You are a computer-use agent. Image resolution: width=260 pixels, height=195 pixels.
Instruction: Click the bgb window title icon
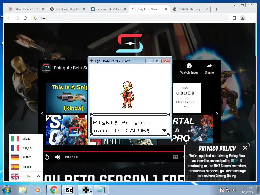(x=92, y=61)
